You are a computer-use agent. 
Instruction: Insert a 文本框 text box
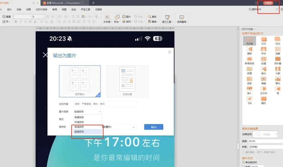(107, 19)
